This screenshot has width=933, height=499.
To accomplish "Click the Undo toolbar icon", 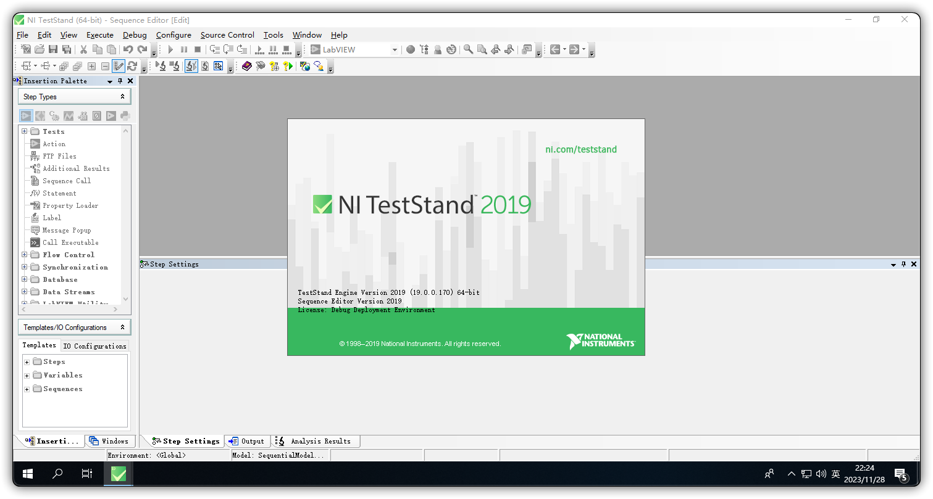I will point(128,49).
